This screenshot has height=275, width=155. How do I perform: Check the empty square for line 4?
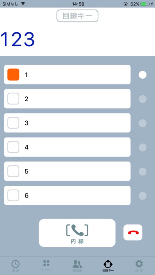point(13,147)
